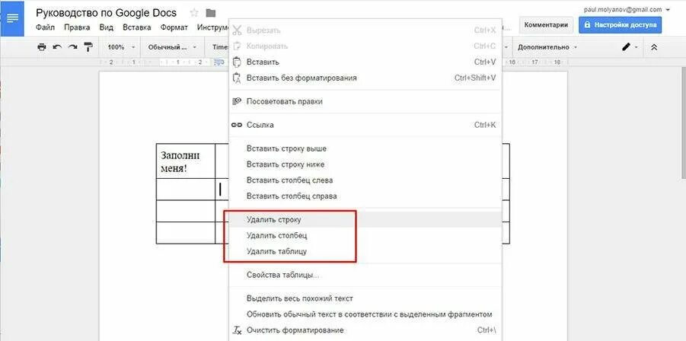Open the Формат menu

pyautogui.click(x=174, y=27)
